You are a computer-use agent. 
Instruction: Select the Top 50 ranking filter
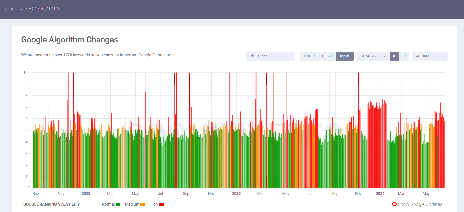(345, 56)
